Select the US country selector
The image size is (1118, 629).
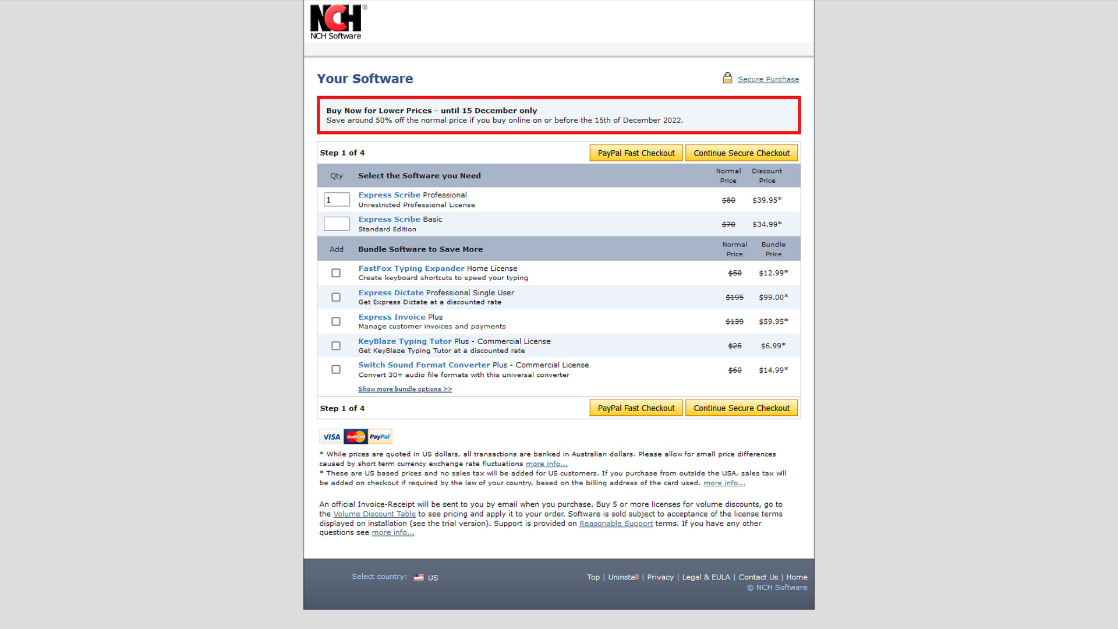[x=426, y=578]
